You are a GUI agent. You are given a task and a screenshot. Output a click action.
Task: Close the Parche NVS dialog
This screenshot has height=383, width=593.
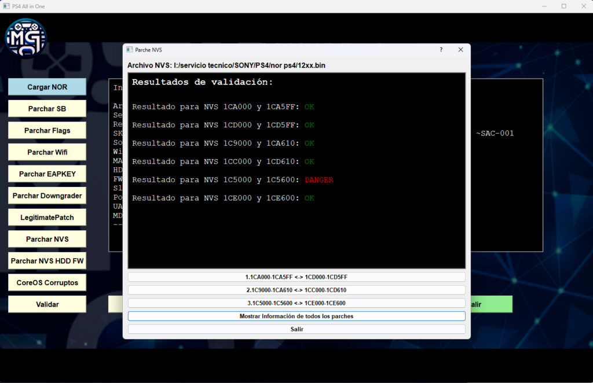460,50
